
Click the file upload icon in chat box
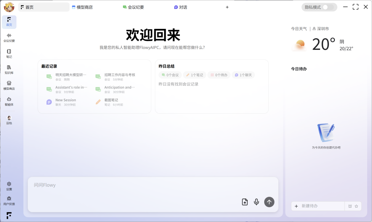click(245, 202)
